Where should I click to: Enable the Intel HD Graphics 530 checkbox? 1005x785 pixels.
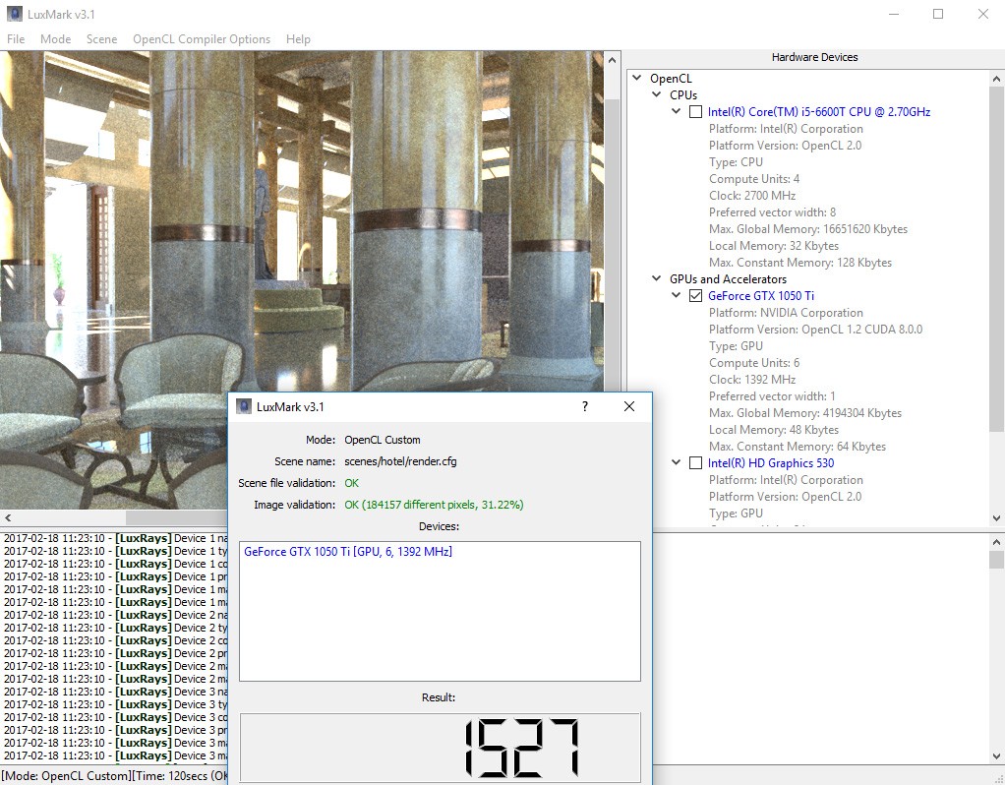pos(696,463)
